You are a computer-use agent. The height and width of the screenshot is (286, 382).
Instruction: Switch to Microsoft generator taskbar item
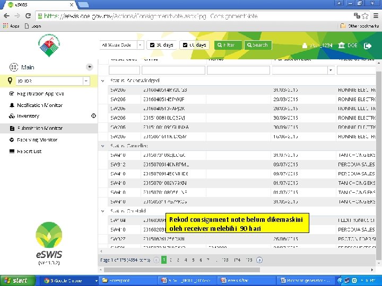306,281
